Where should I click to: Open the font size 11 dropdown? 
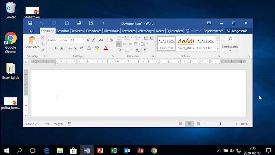click(77, 40)
